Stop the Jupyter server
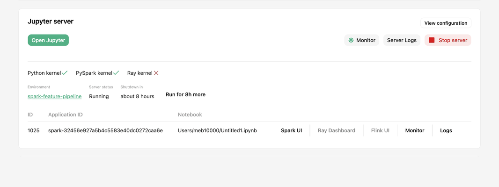Viewport: 499px width, 187px height. tap(448, 40)
